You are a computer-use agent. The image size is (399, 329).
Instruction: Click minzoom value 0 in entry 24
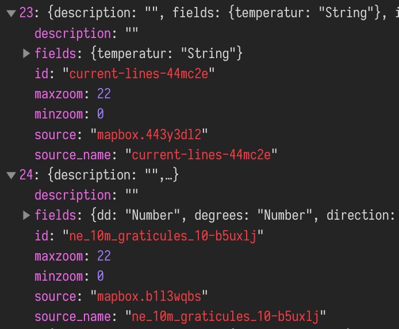[100, 276]
